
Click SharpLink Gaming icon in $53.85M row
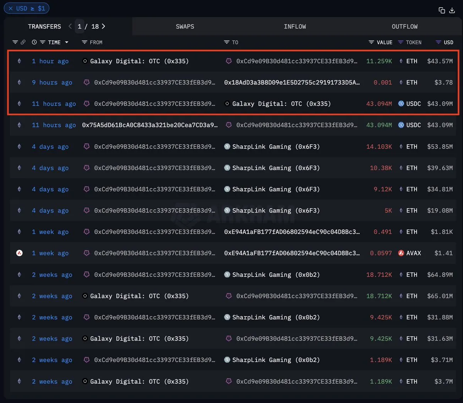point(227,147)
